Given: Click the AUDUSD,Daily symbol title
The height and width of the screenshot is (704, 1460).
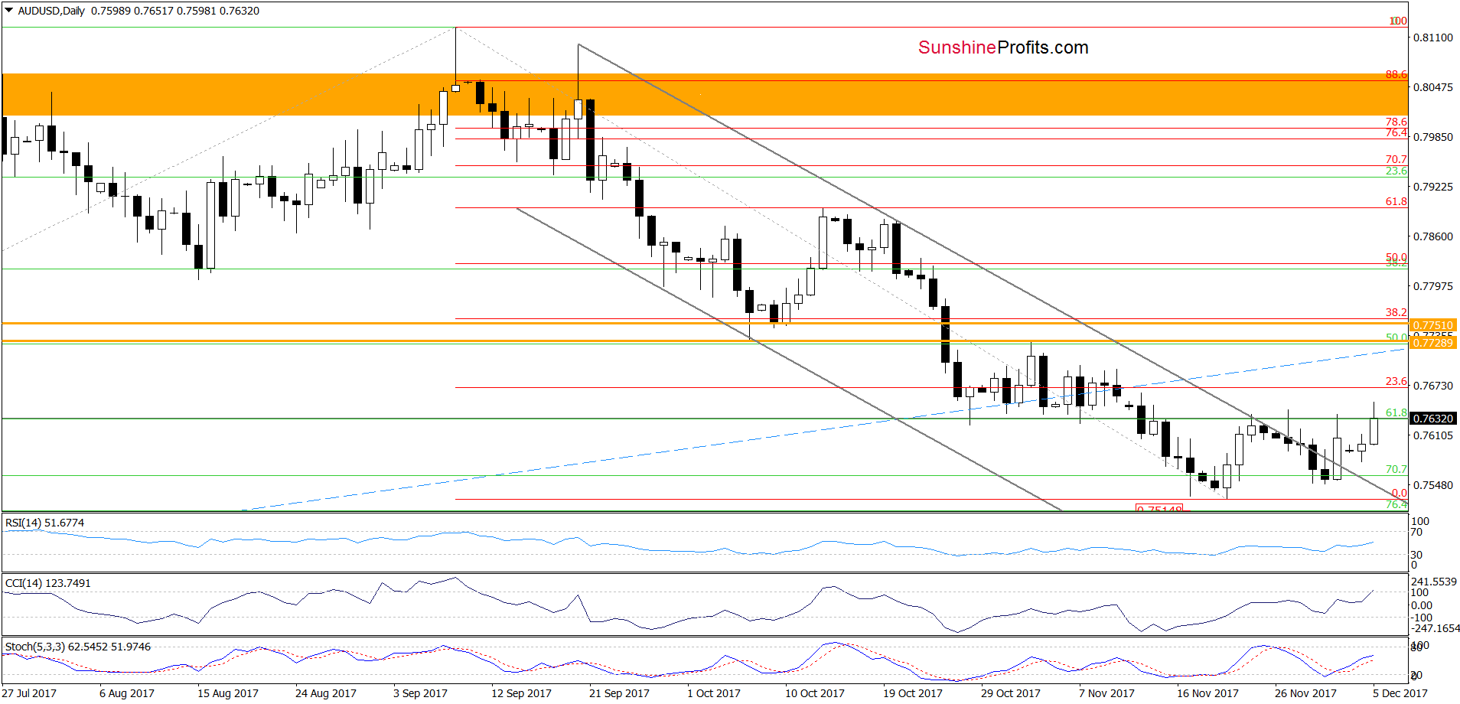Looking at the screenshot, I should coord(51,11).
